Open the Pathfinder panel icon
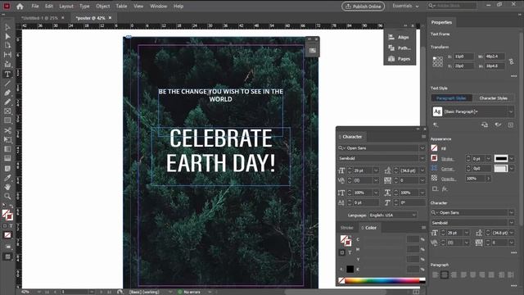Image resolution: width=524 pixels, height=295 pixels. tap(391, 48)
